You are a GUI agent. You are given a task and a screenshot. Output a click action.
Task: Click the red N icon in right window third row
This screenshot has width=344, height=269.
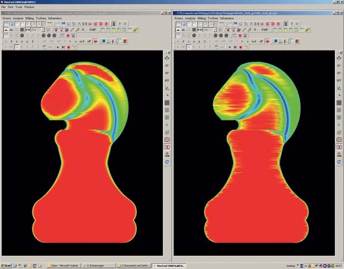point(240,35)
